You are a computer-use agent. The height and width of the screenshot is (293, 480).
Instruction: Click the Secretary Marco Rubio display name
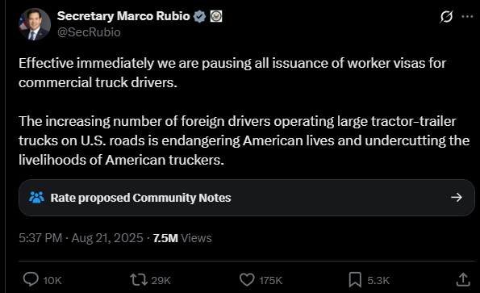pos(123,16)
